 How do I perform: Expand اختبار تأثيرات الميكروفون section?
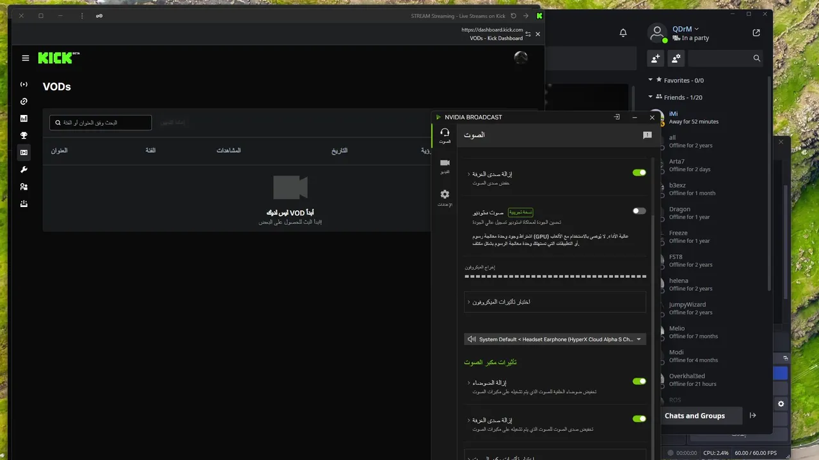point(555,302)
